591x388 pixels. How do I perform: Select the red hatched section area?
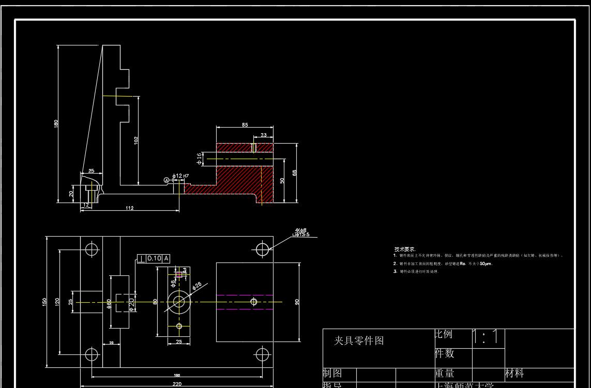245,173
